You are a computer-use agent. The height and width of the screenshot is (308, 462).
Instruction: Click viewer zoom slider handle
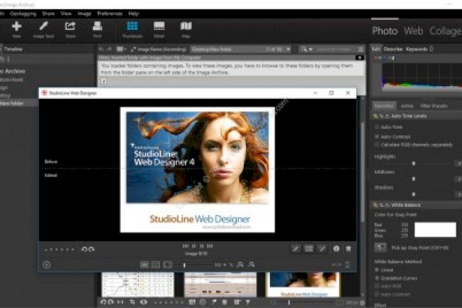(185, 265)
